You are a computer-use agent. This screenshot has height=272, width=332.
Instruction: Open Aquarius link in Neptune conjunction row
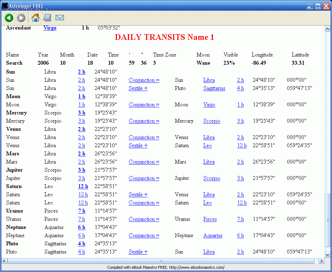click(213, 235)
